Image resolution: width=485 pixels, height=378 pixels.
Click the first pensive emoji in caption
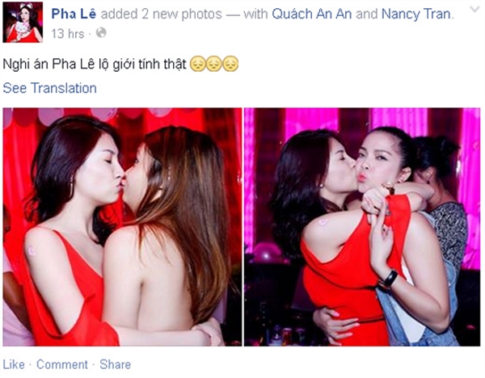pos(198,64)
